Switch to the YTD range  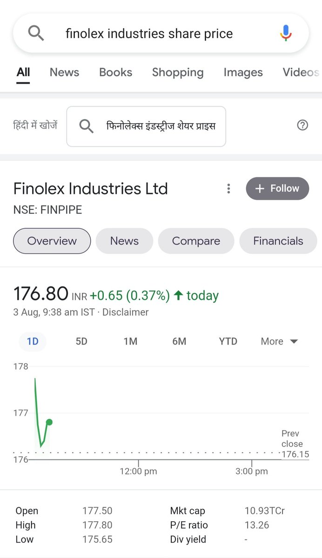pos(228,341)
